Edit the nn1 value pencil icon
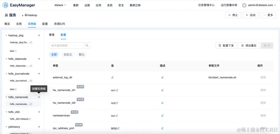 117,90
